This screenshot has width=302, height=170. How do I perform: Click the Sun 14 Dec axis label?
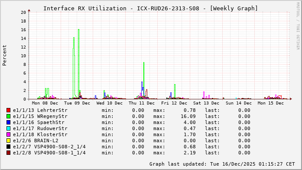coord(239,103)
